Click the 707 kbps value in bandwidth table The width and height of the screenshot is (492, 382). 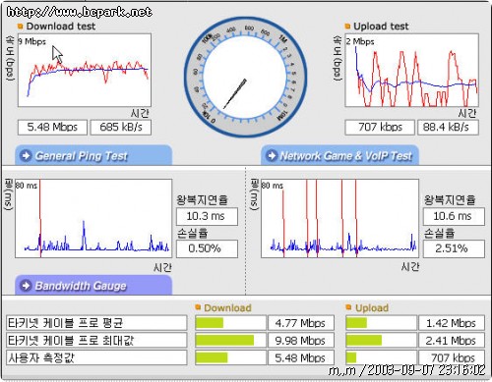pyautogui.click(x=452, y=357)
